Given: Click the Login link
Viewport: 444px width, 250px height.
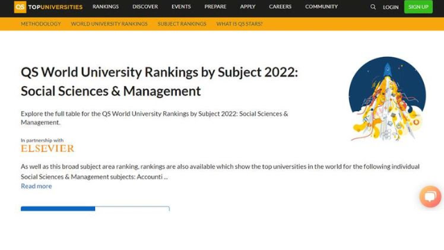Looking at the screenshot, I should pyautogui.click(x=391, y=7).
